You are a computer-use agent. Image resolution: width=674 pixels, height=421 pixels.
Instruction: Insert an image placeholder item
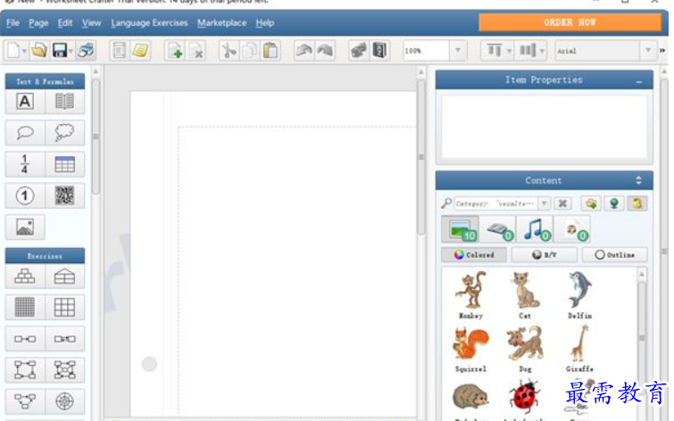coord(25,227)
